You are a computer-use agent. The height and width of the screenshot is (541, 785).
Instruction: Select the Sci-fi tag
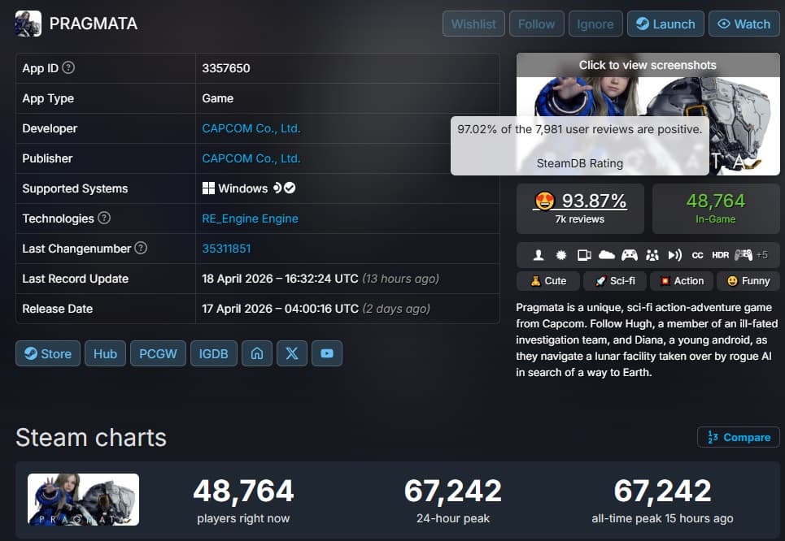pyautogui.click(x=615, y=281)
